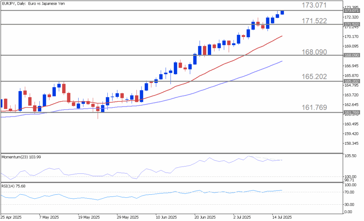Screen dimensions: 364x221
Task: Click the EURJPY, Daily chart title text
Action: pos(33,4)
